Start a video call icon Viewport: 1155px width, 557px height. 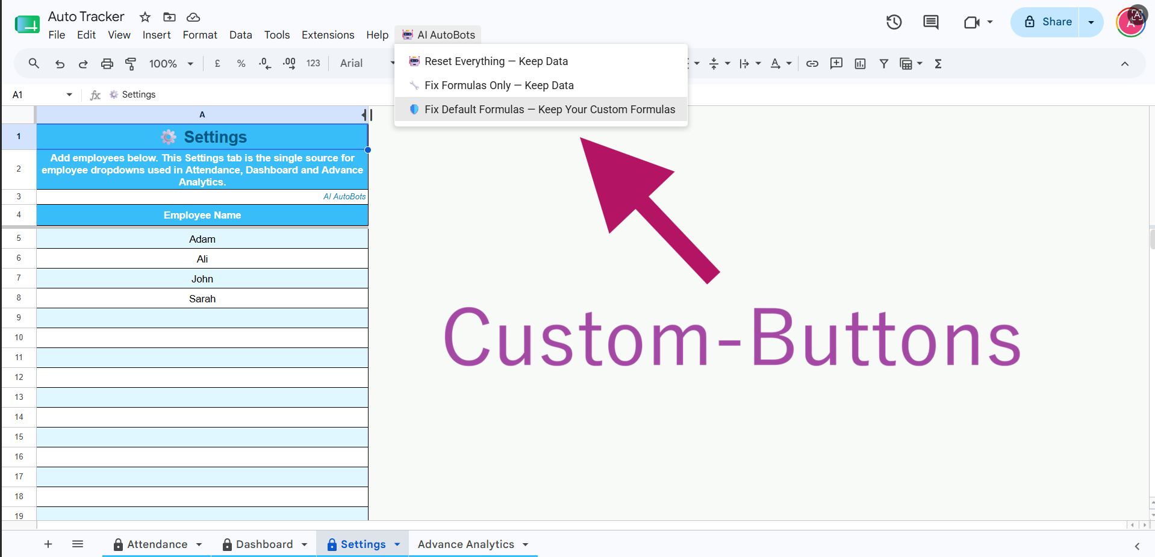pos(971,22)
